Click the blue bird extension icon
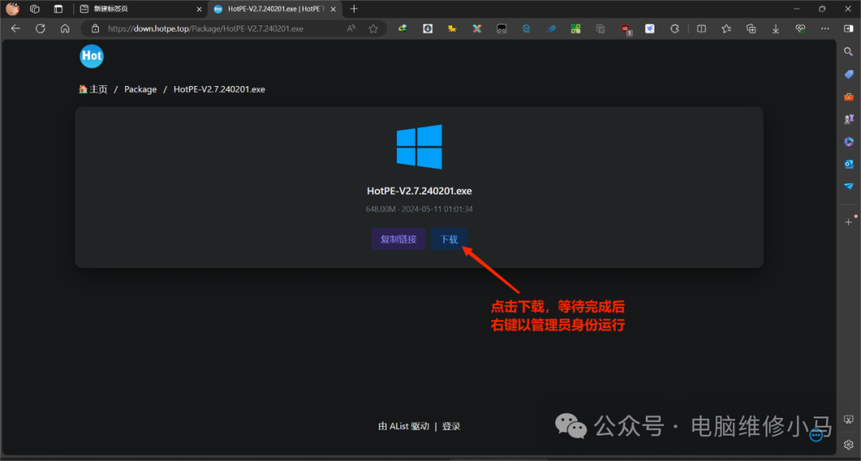This screenshot has width=861, height=461. (650, 29)
